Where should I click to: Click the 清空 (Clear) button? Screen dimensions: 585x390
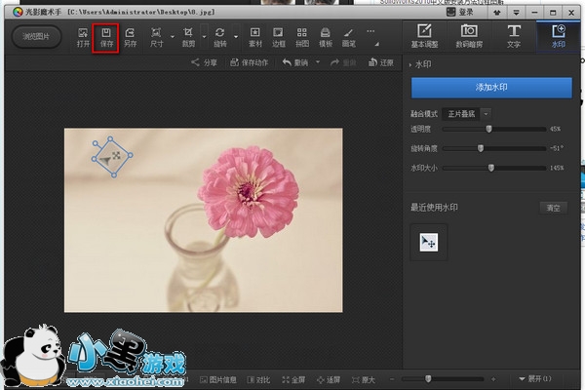coord(553,208)
